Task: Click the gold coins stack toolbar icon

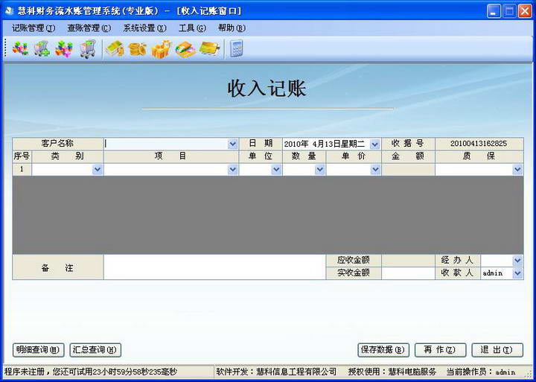Action: pos(138,49)
